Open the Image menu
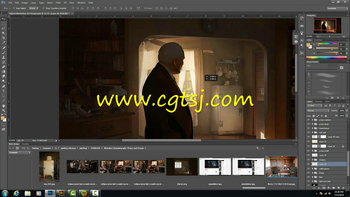The image size is (350, 197). [x=24, y=3]
